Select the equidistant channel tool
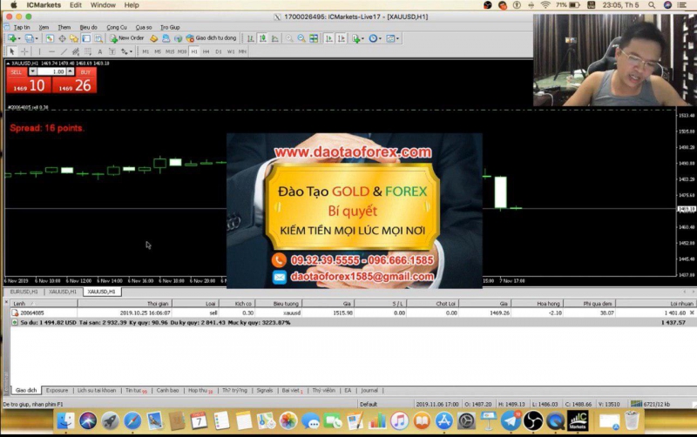Screen dimensions: 697x437 pos(76,51)
